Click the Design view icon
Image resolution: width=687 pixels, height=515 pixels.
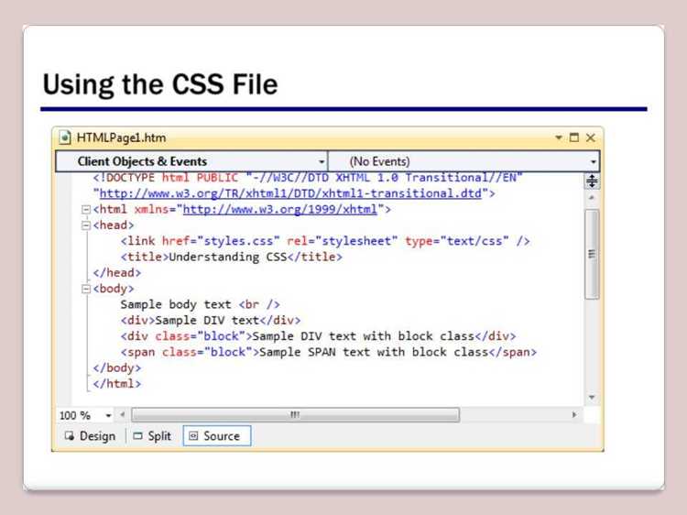(70, 435)
